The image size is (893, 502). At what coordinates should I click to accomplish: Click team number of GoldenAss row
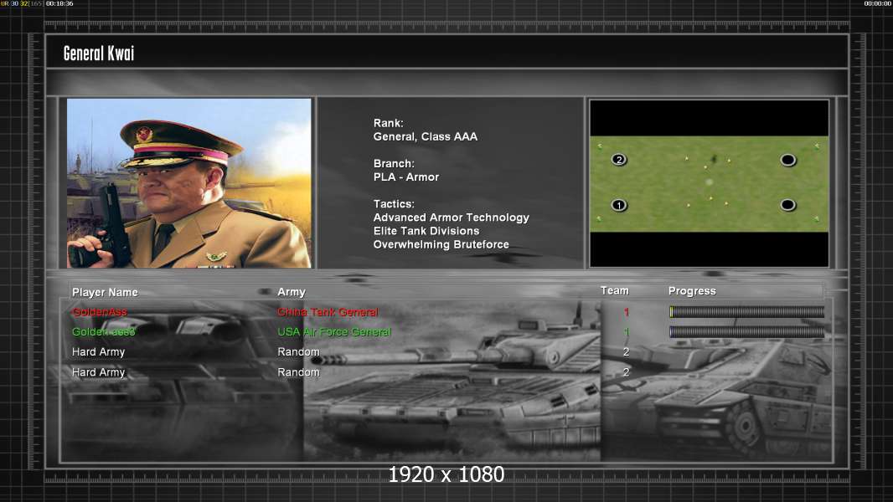pyautogui.click(x=626, y=312)
